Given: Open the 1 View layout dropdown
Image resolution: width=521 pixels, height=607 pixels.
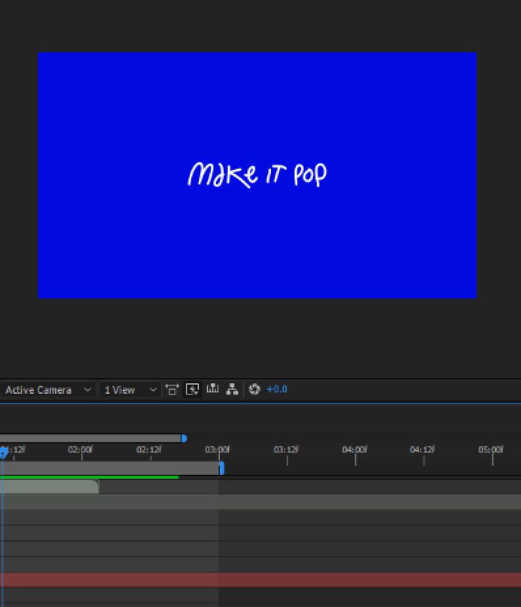Looking at the screenshot, I should point(130,390).
